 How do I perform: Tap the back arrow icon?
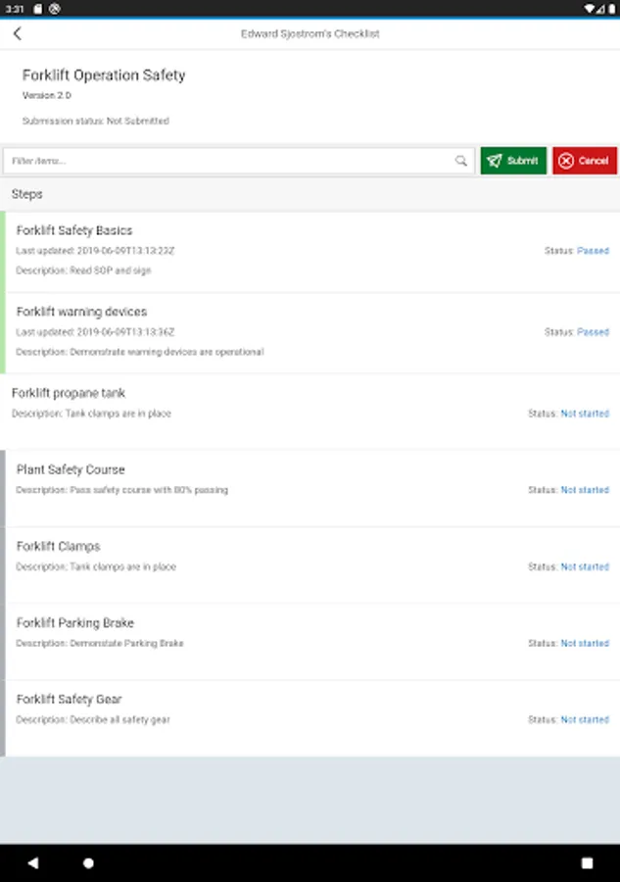click(x=18, y=33)
